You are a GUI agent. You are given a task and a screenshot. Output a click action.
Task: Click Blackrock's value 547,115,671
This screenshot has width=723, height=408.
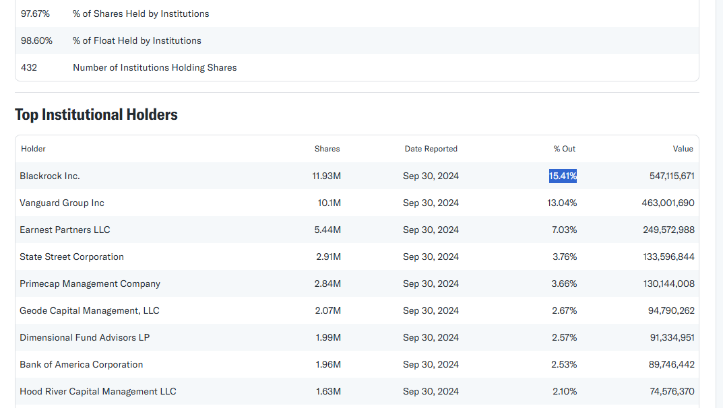point(672,176)
